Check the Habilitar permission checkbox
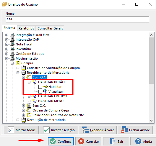156x146 pixels. point(40,87)
